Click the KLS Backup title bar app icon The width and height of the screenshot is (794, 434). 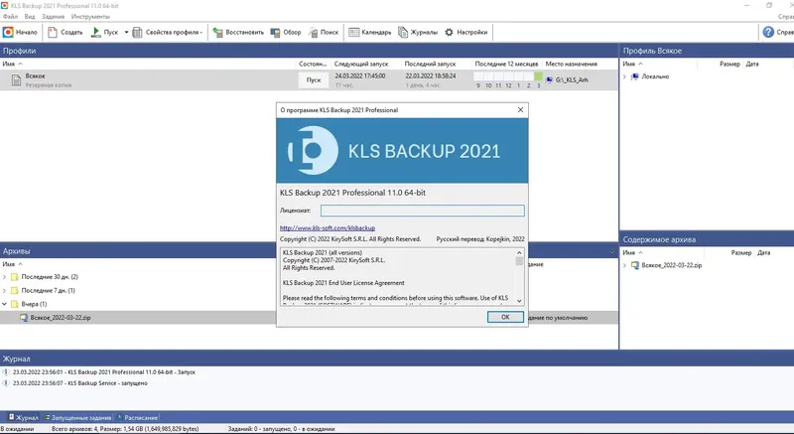coord(5,6)
